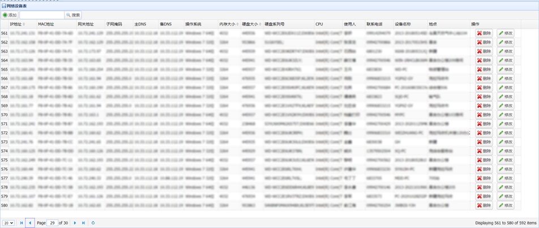Click the CPU column header
Viewport: 539px width, 228px height.
point(328,24)
